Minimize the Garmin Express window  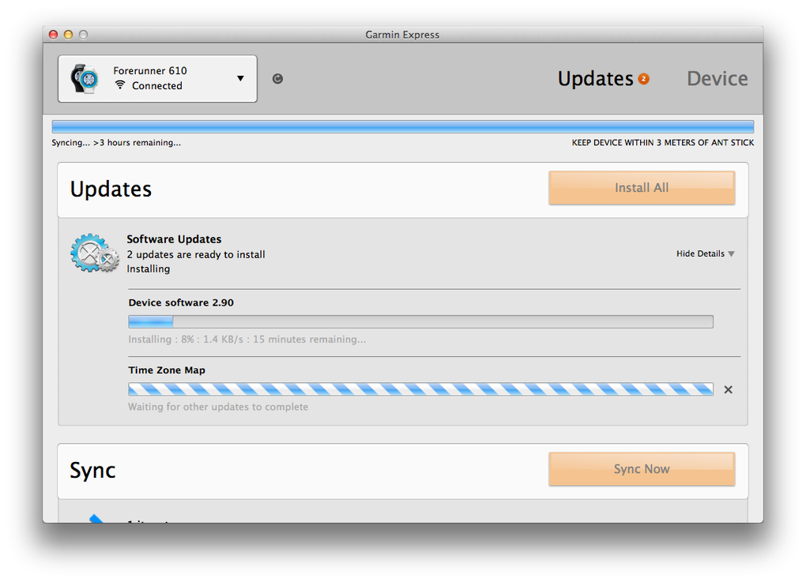pos(68,35)
